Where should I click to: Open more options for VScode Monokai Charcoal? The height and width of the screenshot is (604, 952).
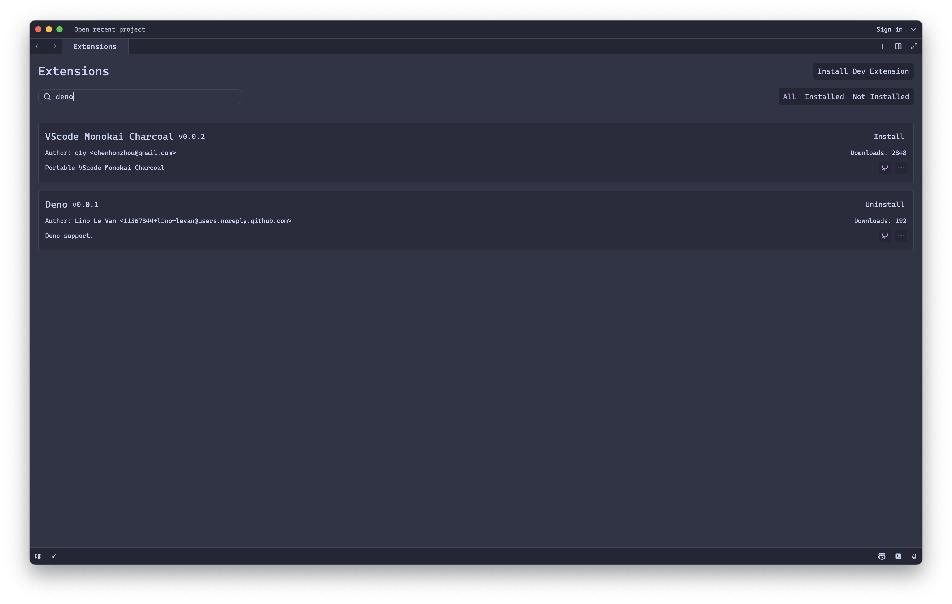[x=901, y=168]
